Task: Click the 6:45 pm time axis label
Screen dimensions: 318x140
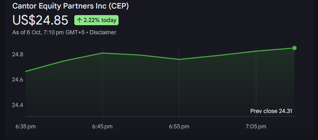Action: (102, 126)
